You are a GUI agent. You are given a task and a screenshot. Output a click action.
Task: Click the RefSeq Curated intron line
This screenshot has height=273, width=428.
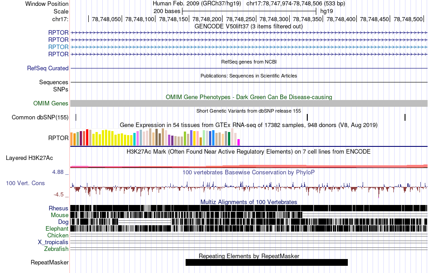point(249,68)
